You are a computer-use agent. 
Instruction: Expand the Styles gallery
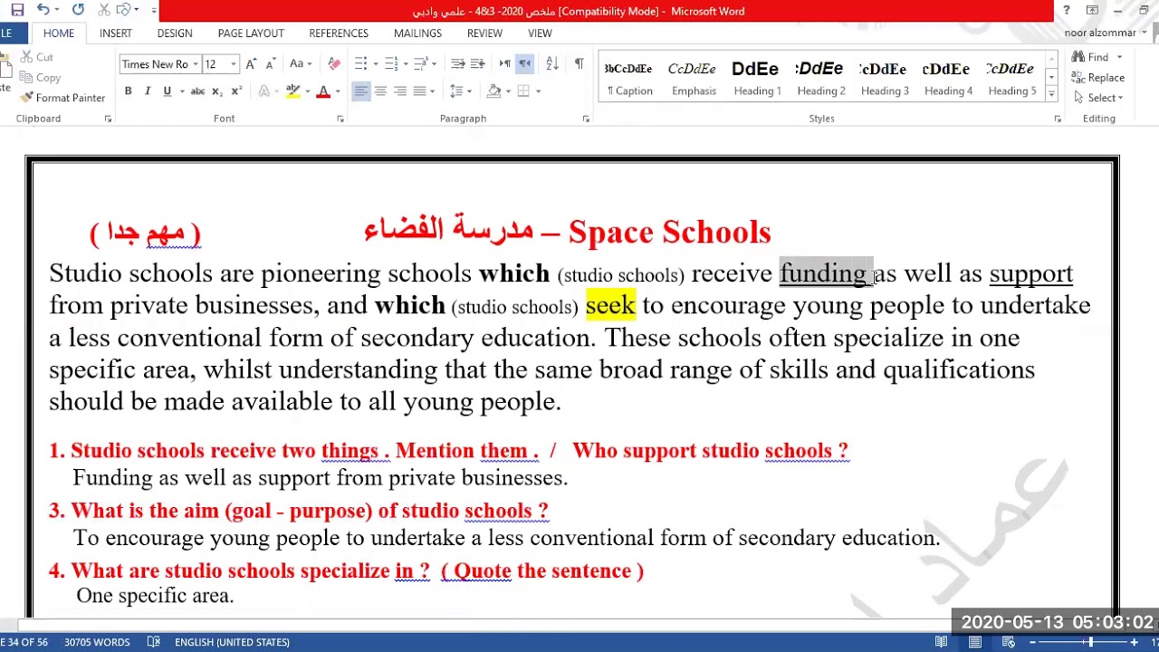(x=1051, y=94)
